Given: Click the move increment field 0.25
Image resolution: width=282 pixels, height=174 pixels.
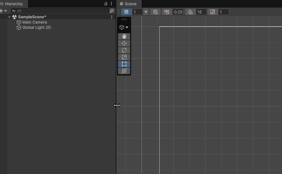Looking at the screenshot, I should [x=178, y=12].
